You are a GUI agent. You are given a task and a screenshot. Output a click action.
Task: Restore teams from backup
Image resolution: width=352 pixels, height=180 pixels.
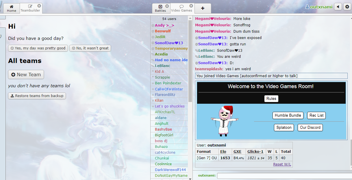[37, 96]
